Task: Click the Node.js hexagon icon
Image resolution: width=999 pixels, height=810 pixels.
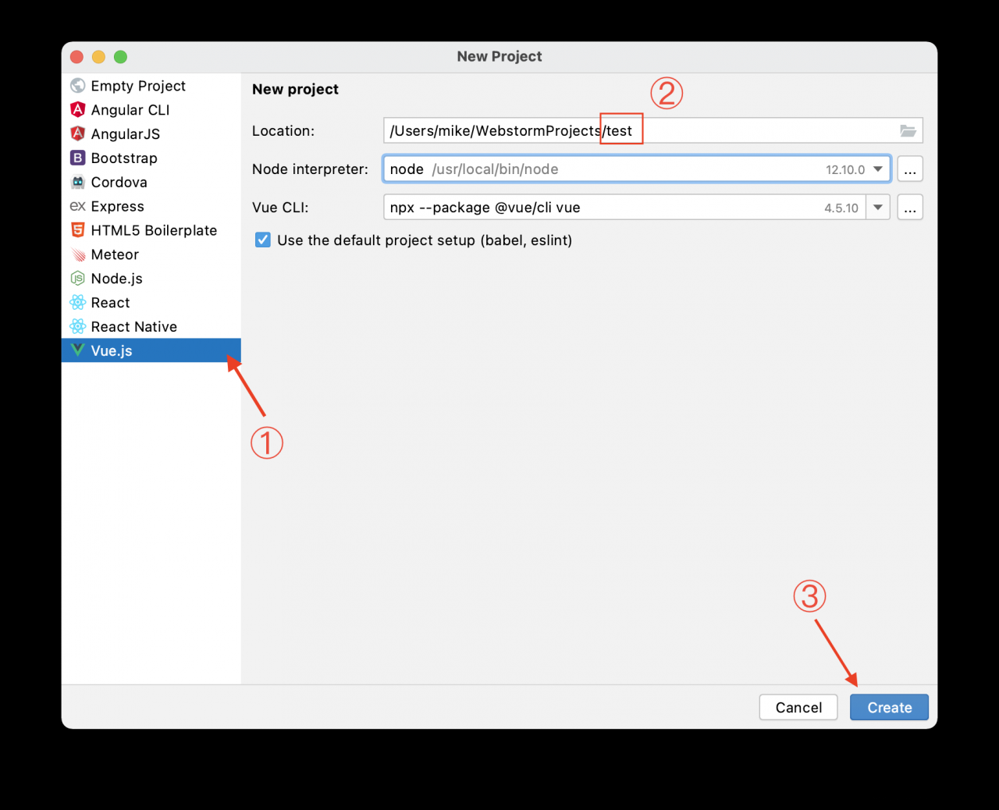Action: [x=77, y=279]
